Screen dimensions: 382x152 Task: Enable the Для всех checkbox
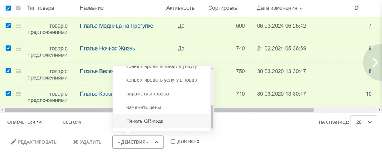pyautogui.click(x=173, y=142)
